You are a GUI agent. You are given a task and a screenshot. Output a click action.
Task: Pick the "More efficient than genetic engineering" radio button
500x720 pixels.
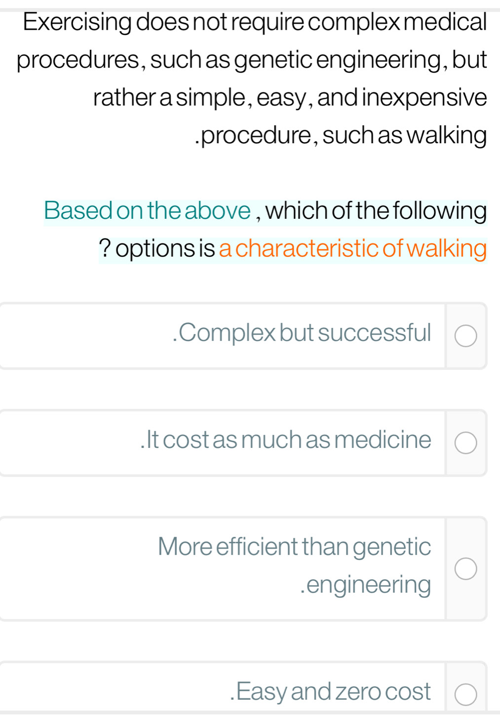point(465,569)
